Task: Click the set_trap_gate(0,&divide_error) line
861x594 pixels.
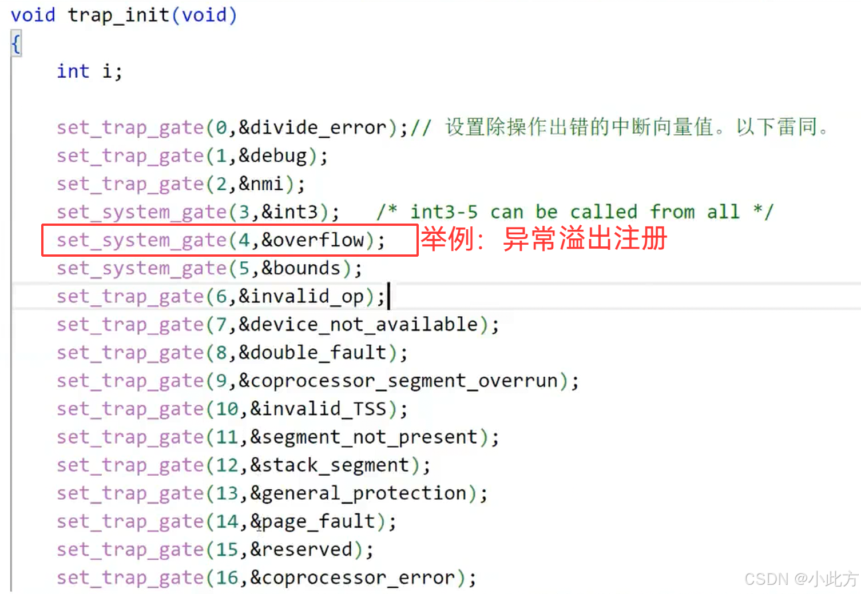Action: (232, 127)
